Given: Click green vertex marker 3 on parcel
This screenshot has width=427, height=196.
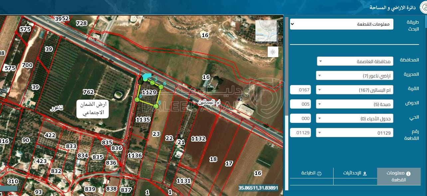Looking at the screenshot, I should pyautogui.click(x=152, y=82).
